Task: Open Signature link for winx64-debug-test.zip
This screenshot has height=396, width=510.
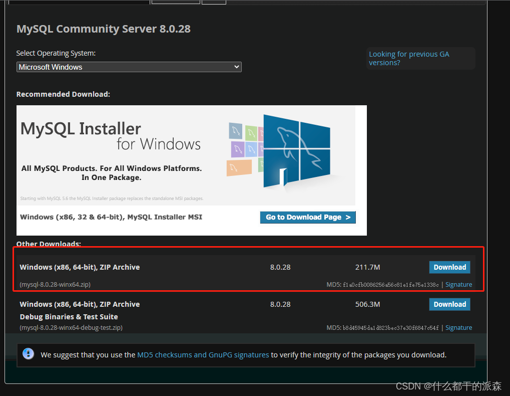Action: 458,328
